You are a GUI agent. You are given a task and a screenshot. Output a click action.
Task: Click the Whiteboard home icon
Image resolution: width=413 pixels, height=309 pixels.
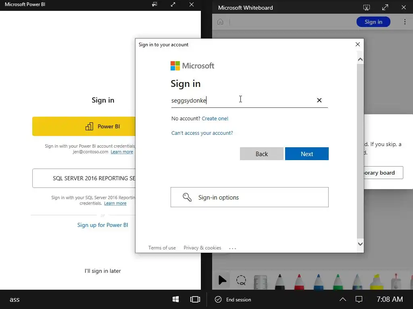(x=220, y=22)
